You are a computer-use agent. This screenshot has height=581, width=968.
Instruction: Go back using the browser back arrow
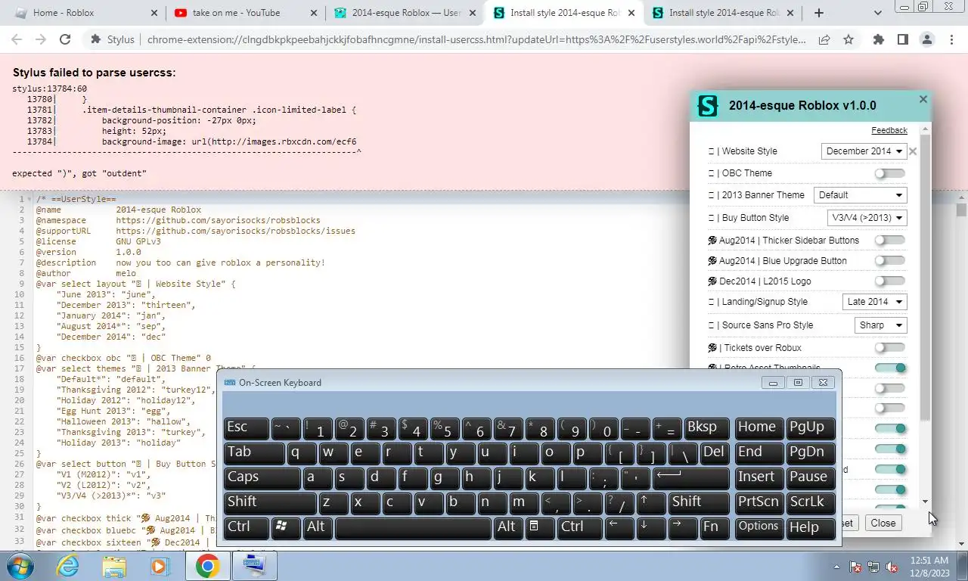tap(17, 40)
